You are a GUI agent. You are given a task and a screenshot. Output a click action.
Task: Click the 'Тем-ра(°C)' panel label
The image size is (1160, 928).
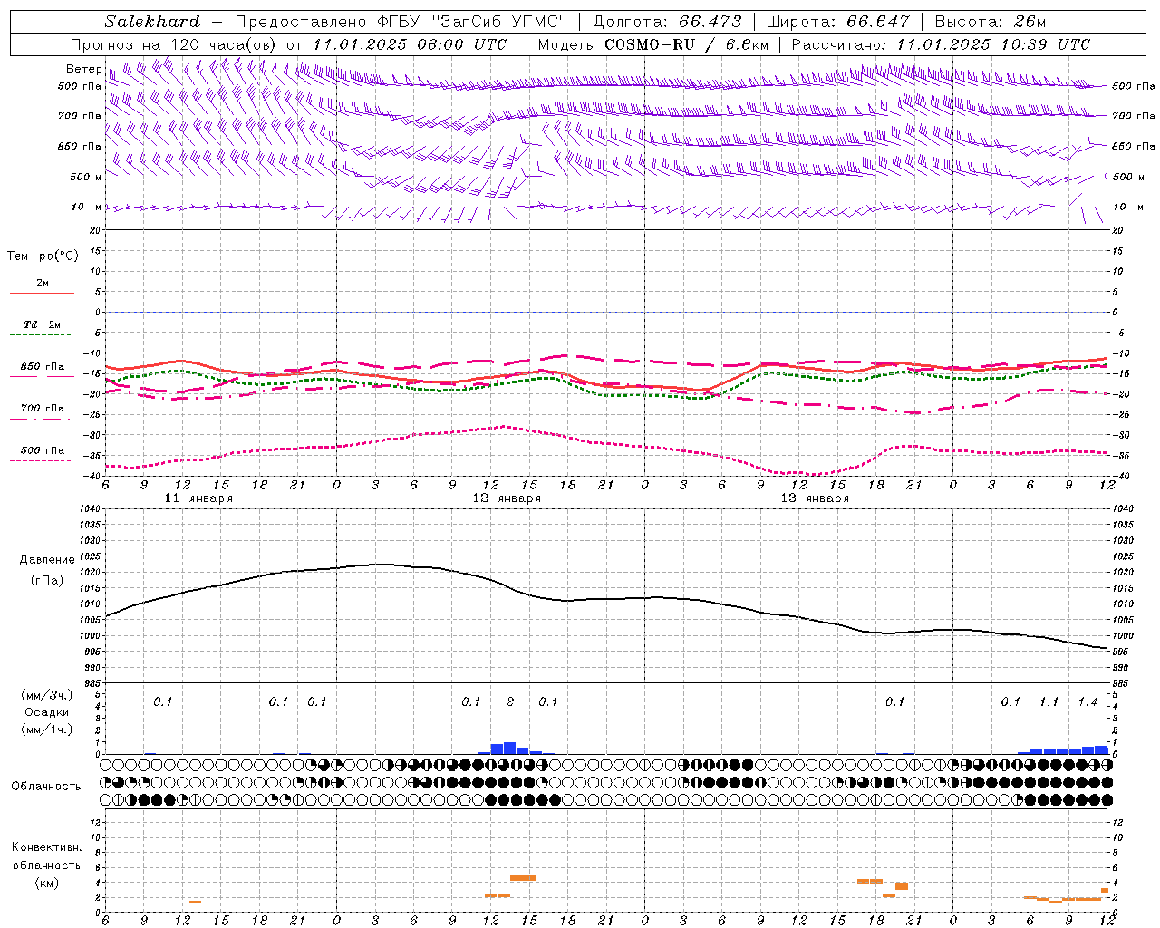click(x=43, y=256)
